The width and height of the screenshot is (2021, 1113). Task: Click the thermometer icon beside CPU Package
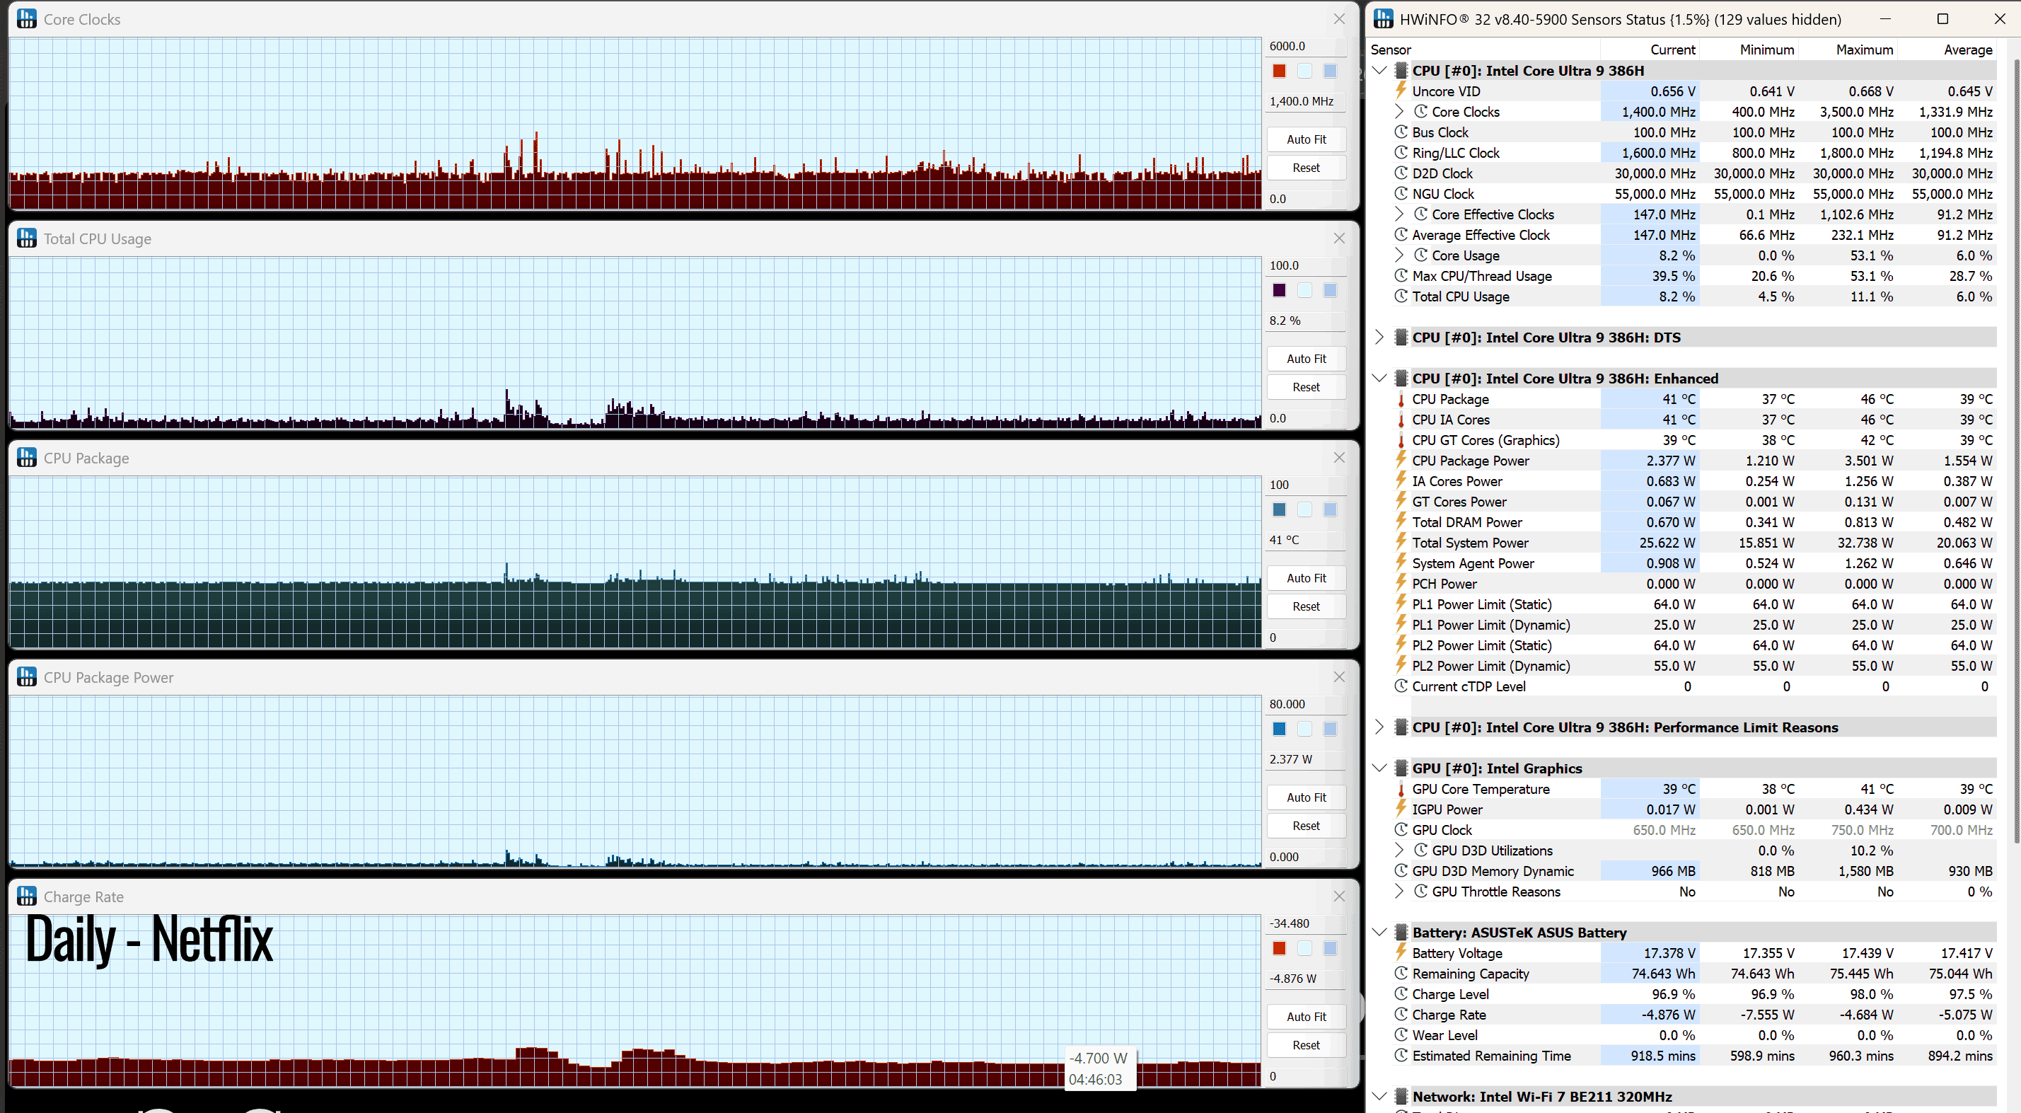[1401, 400]
